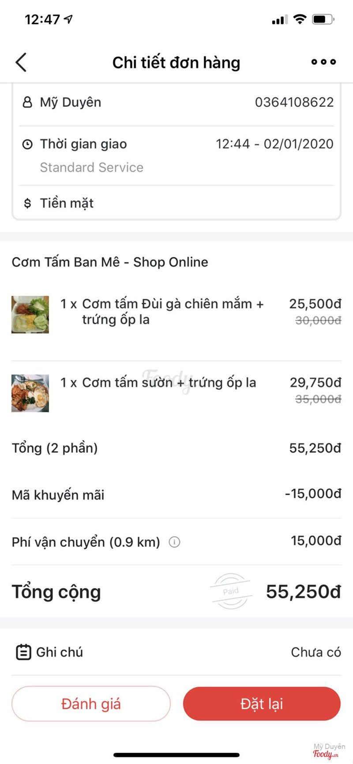Tap the Wi-Fi icon in status bar
This screenshot has width=353, height=764.
[300, 19]
